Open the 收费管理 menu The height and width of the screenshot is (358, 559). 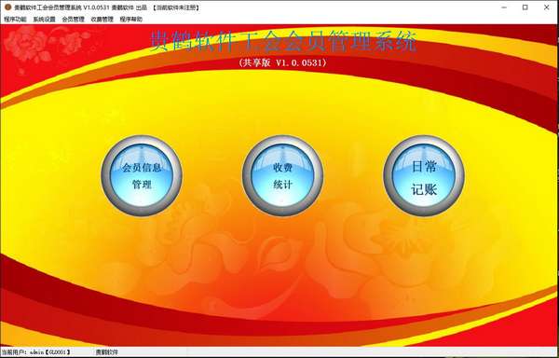(x=102, y=20)
